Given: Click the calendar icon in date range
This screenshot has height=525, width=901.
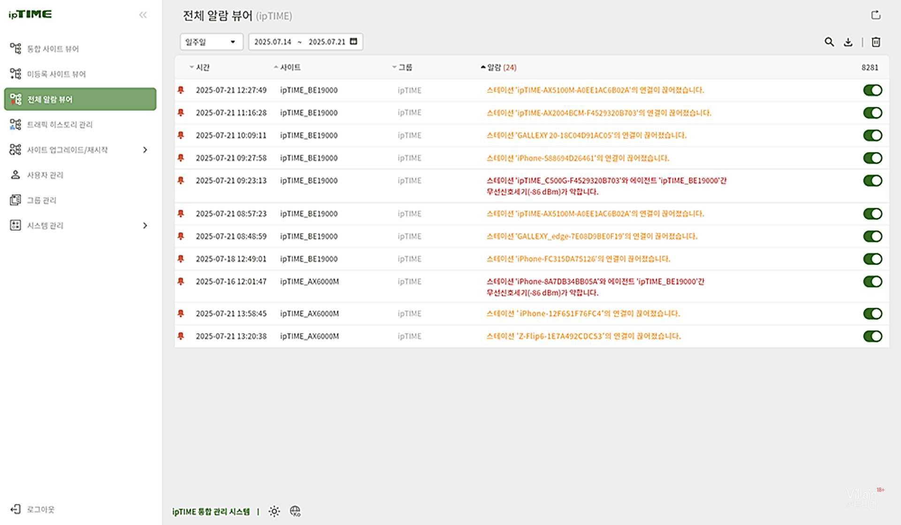Looking at the screenshot, I should [354, 41].
